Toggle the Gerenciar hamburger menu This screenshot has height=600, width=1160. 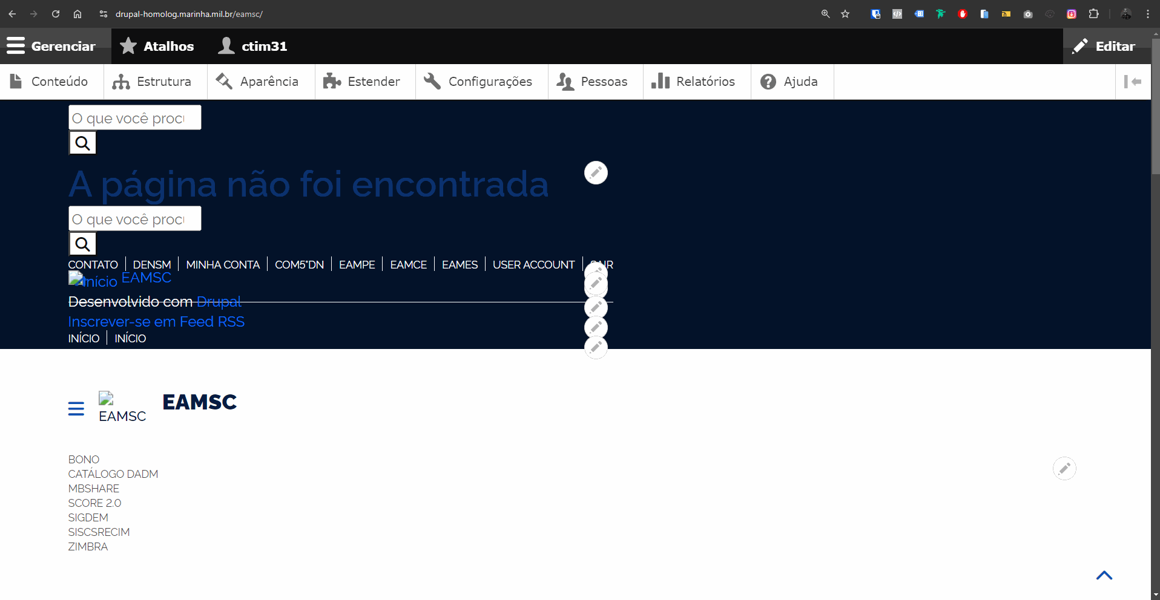(15, 45)
